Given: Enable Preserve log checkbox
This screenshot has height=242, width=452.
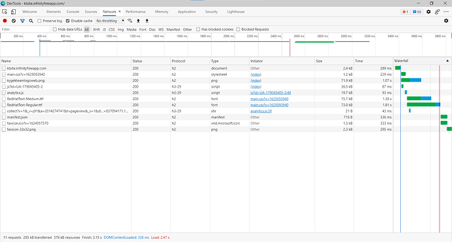Looking at the screenshot, I should coord(39,21).
